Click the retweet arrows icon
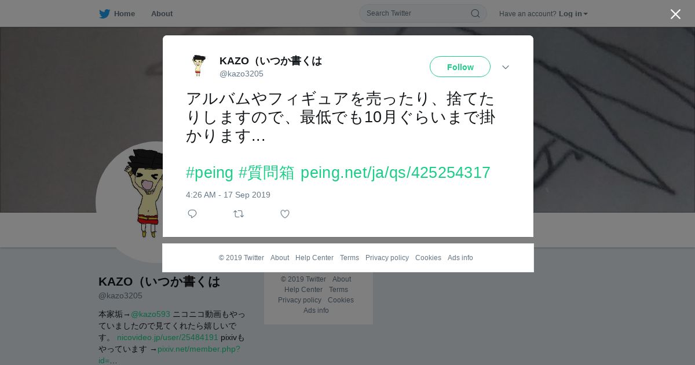The image size is (695, 365). point(239,214)
